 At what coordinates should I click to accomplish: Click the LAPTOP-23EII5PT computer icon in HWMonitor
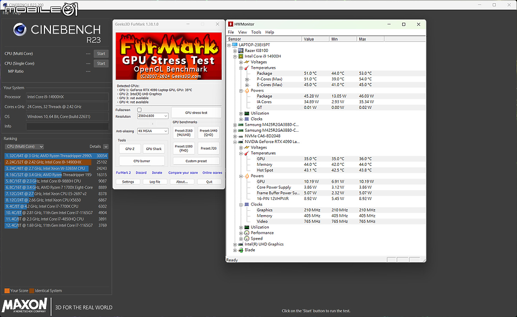tap(235, 45)
